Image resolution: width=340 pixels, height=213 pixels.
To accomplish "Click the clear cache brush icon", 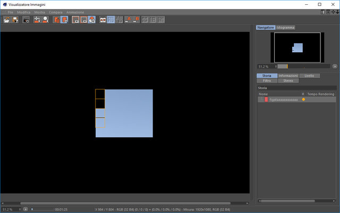I will tap(37, 20).
